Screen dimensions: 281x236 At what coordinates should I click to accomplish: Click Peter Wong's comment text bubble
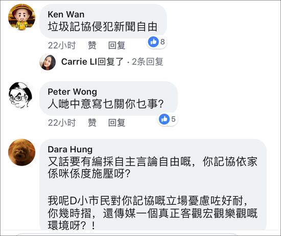point(109,99)
